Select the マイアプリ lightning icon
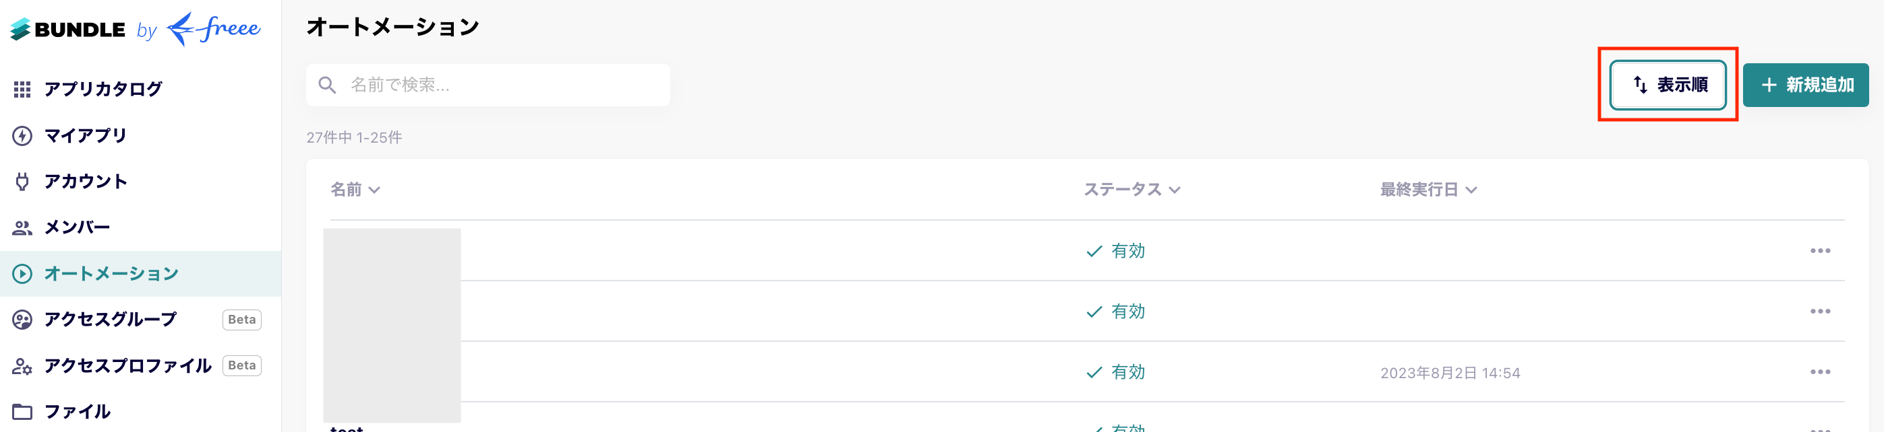The image size is (1884, 432). [x=24, y=135]
